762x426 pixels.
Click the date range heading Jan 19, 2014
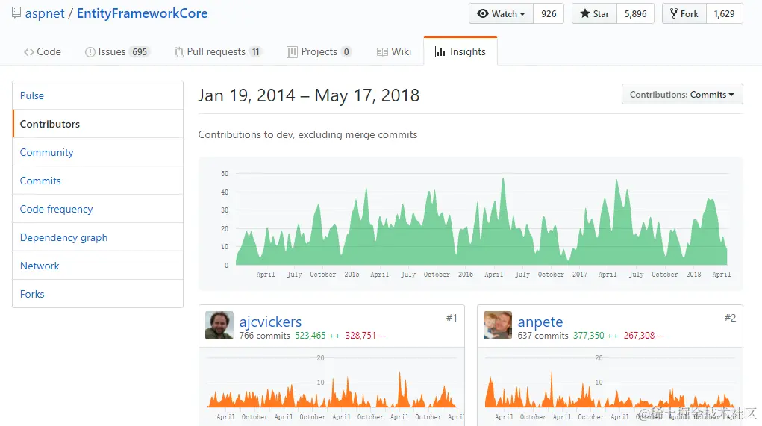[308, 95]
